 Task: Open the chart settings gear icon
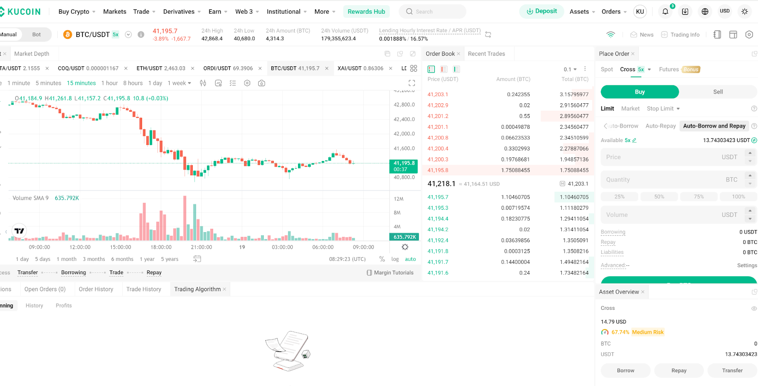coord(247,83)
